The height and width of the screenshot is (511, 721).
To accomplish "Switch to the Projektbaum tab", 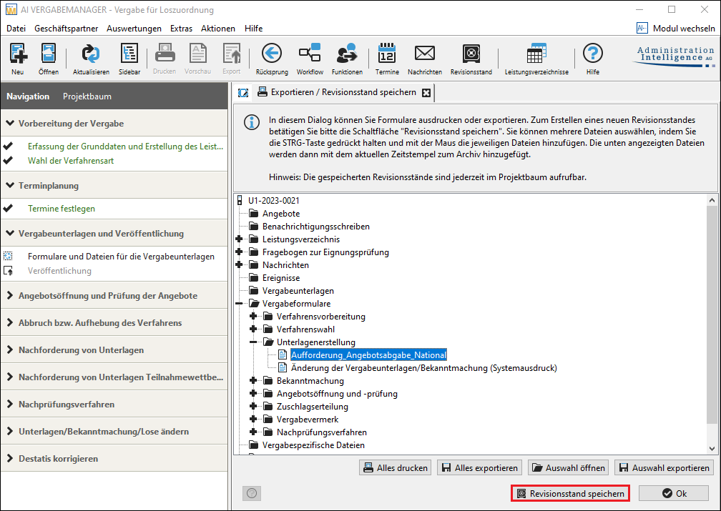I will point(87,96).
